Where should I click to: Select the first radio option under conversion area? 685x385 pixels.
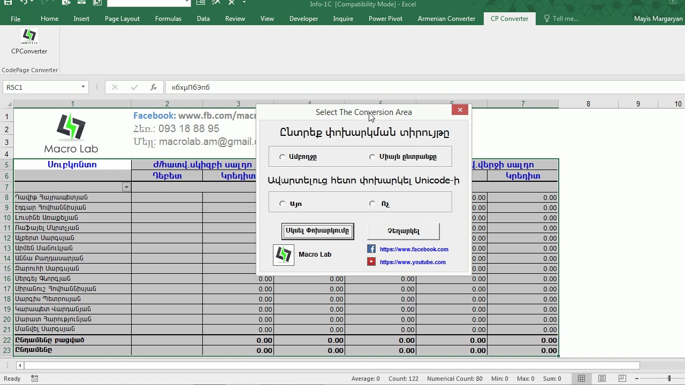283,157
